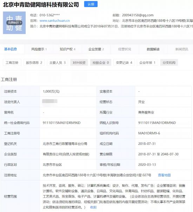Select the operating status 开业

pyautogui.click(x=141, y=102)
